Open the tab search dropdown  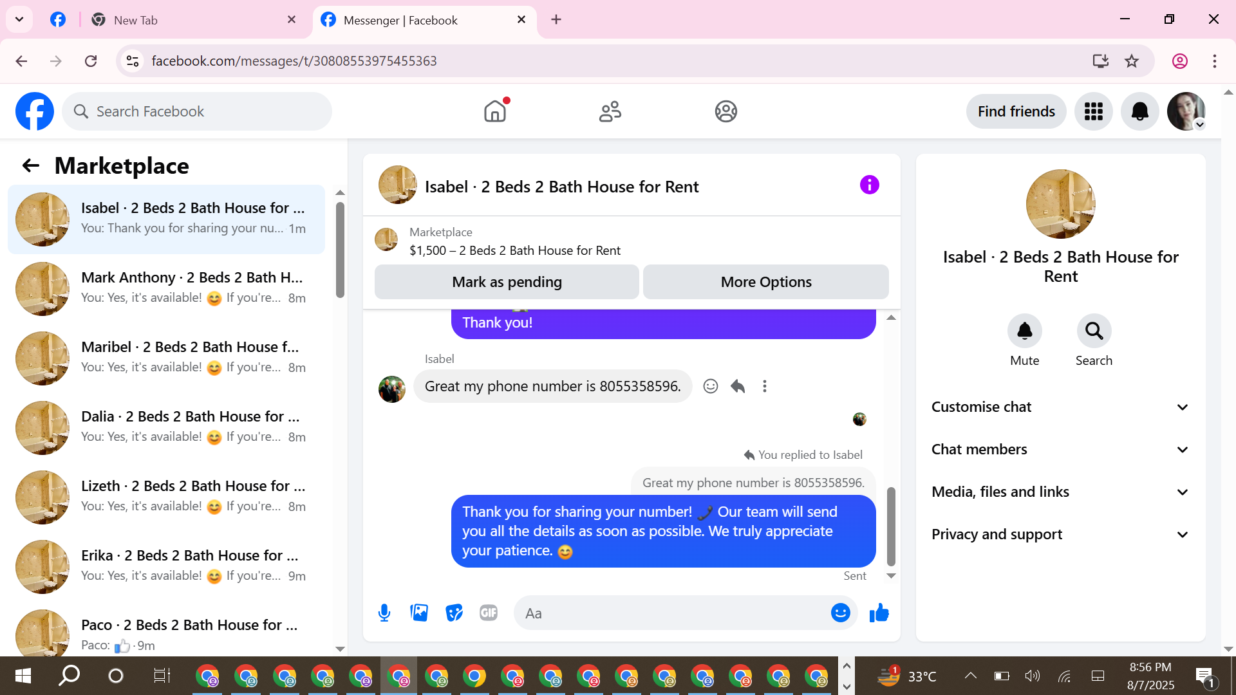(19, 20)
